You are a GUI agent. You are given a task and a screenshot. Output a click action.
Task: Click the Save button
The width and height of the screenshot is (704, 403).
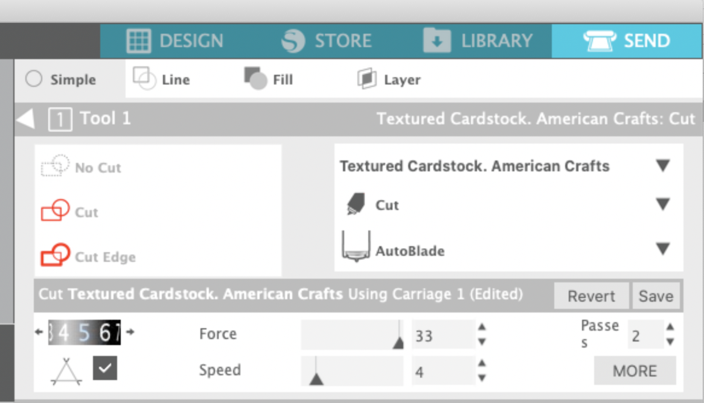click(656, 296)
